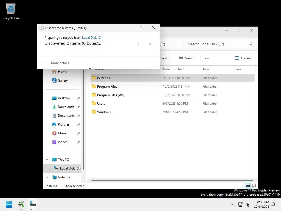This screenshot has height=211, width=281.
Task: Switch to details list view icon
Action: [248, 186]
